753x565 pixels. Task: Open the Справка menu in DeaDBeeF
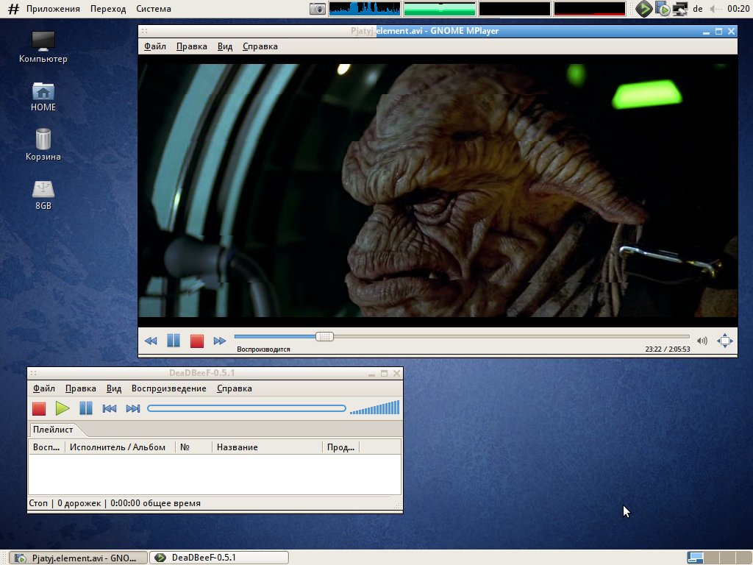coord(235,388)
